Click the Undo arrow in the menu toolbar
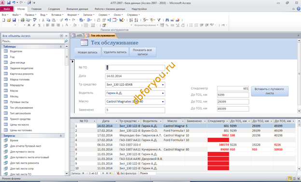This screenshot has height=182, width=301. [x=66, y=20]
